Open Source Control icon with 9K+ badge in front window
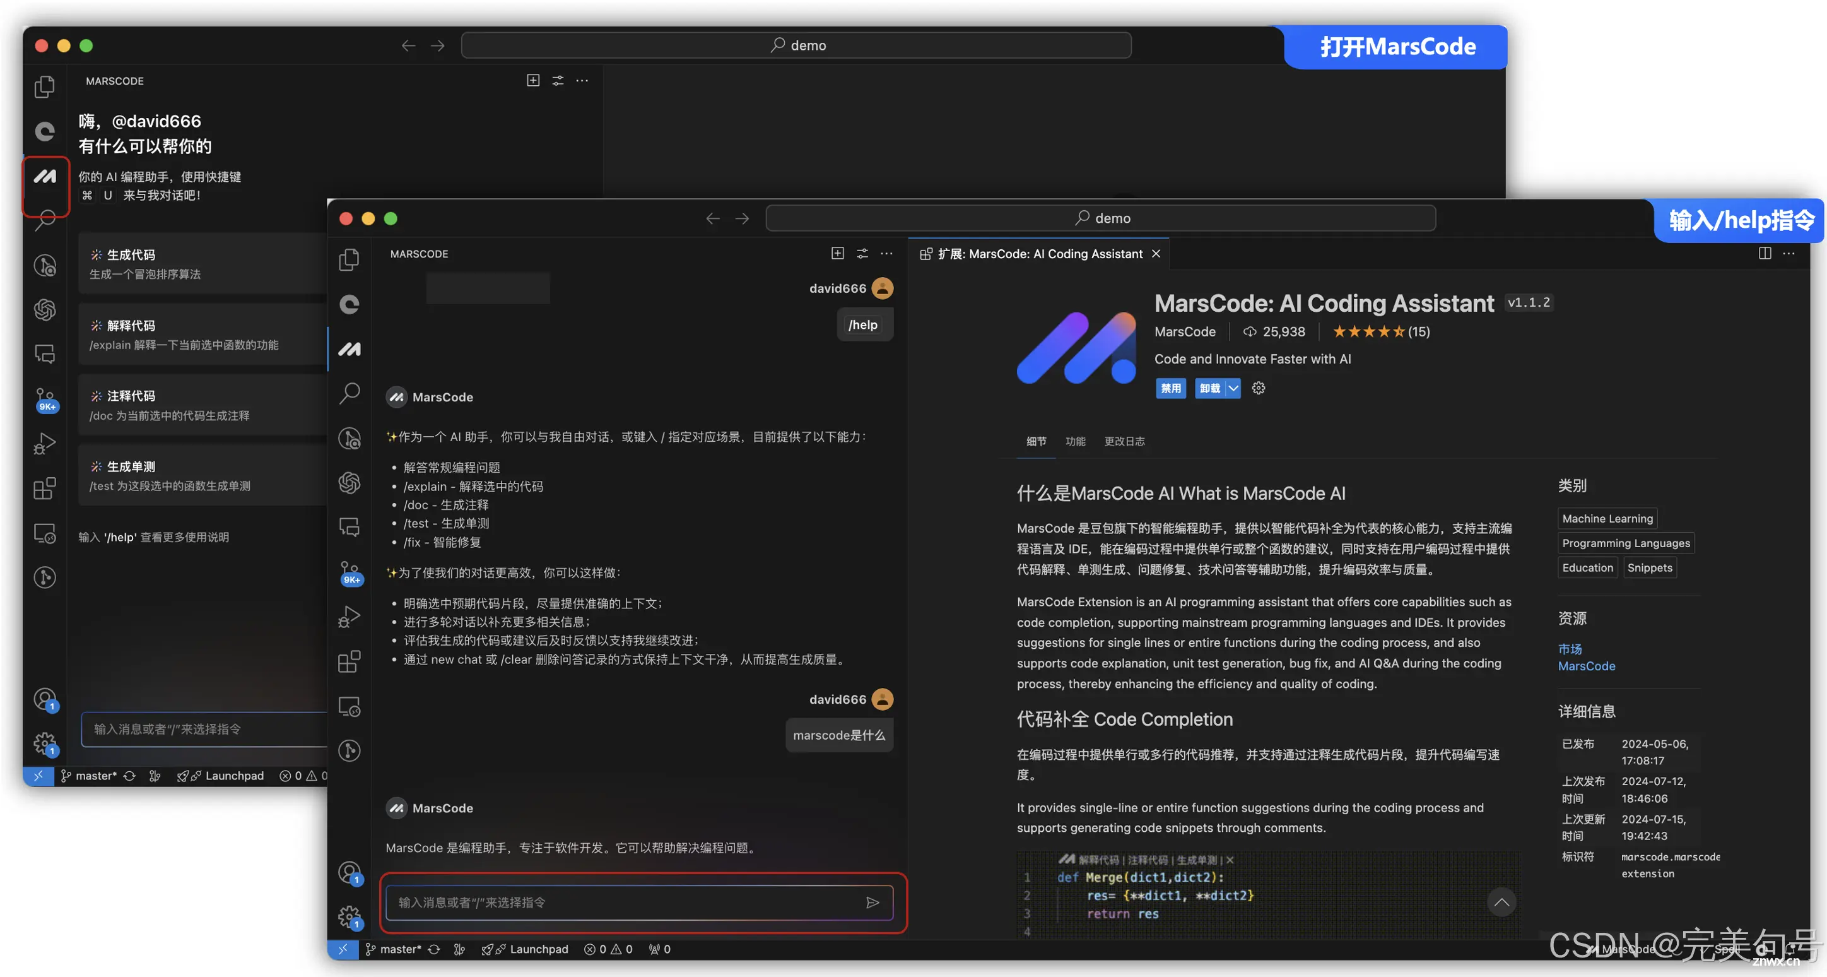 click(x=350, y=572)
